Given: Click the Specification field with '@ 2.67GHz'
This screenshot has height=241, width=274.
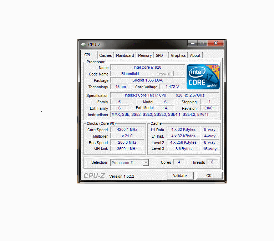Looking at the screenshot, I should point(164,95).
